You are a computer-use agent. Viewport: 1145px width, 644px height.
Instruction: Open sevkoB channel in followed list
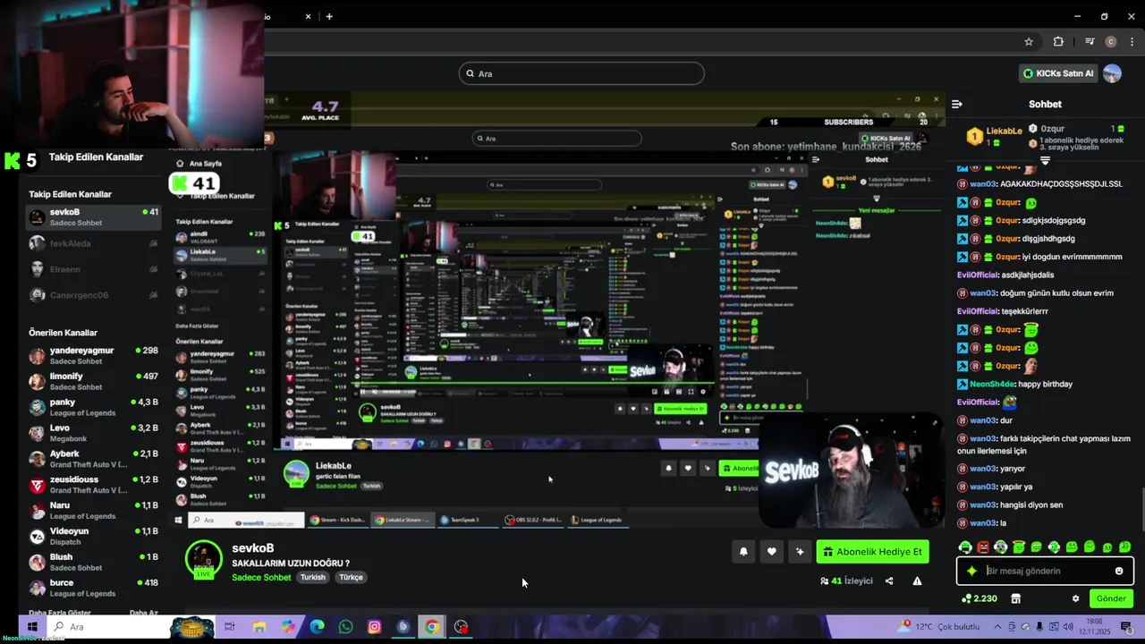[x=93, y=217]
